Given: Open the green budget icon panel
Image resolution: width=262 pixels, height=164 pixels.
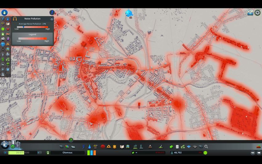Looking at the screenshot, I should [183, 147].
